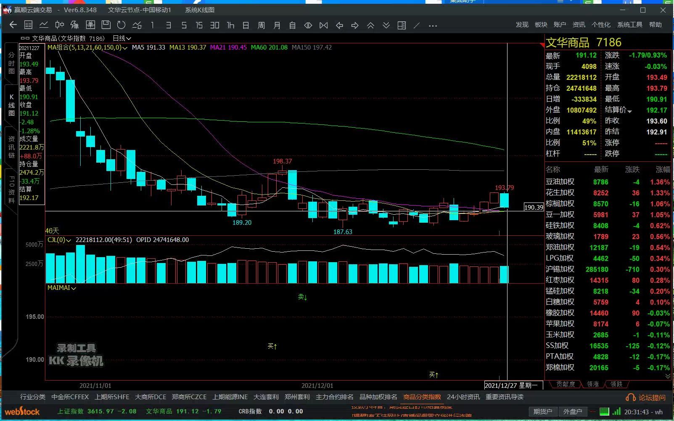The width and height of the screenshot is (674, 421).
Task: Click the green signal strength bars icon
Action: pos(616,411)
